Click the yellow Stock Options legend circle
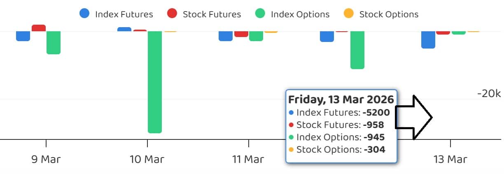 [x=349, y=14]
